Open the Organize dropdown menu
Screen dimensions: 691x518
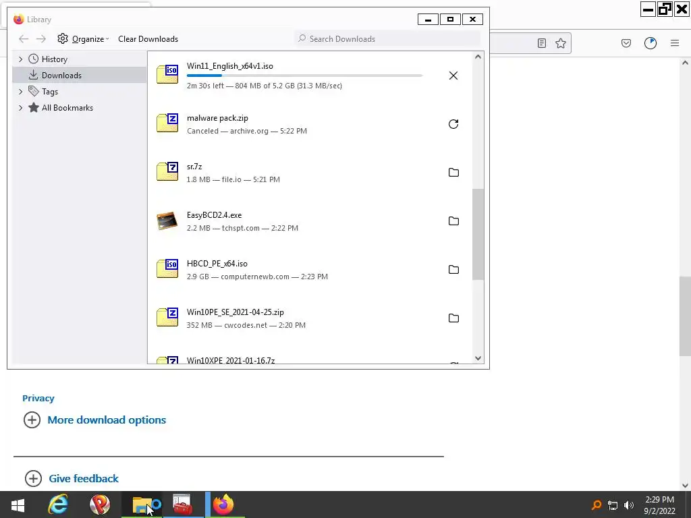(83, 38)
